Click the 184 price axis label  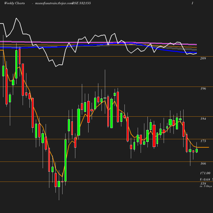click(x=203, y=118)
